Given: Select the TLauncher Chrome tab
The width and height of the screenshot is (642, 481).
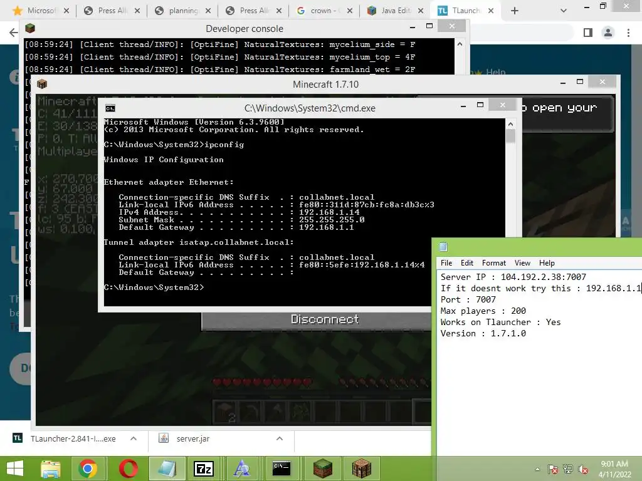Looking at the screenshot, I should point(466,11).
